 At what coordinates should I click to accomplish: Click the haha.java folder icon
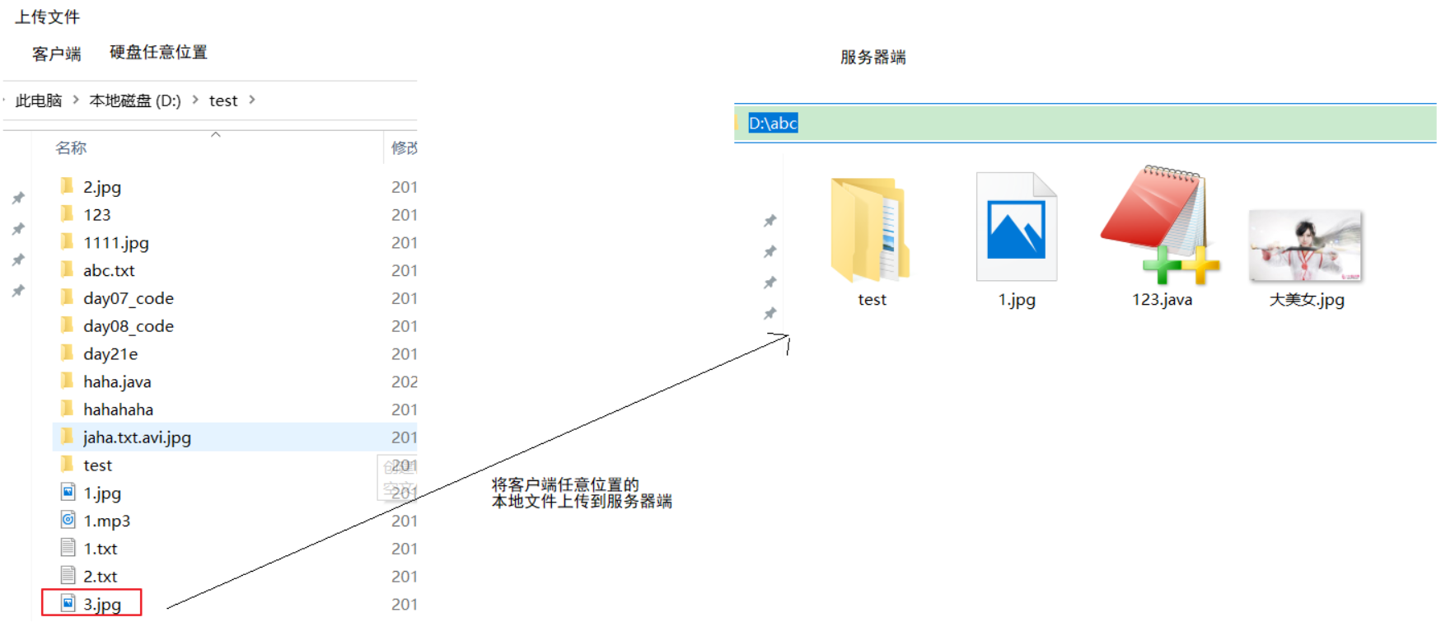68,381
